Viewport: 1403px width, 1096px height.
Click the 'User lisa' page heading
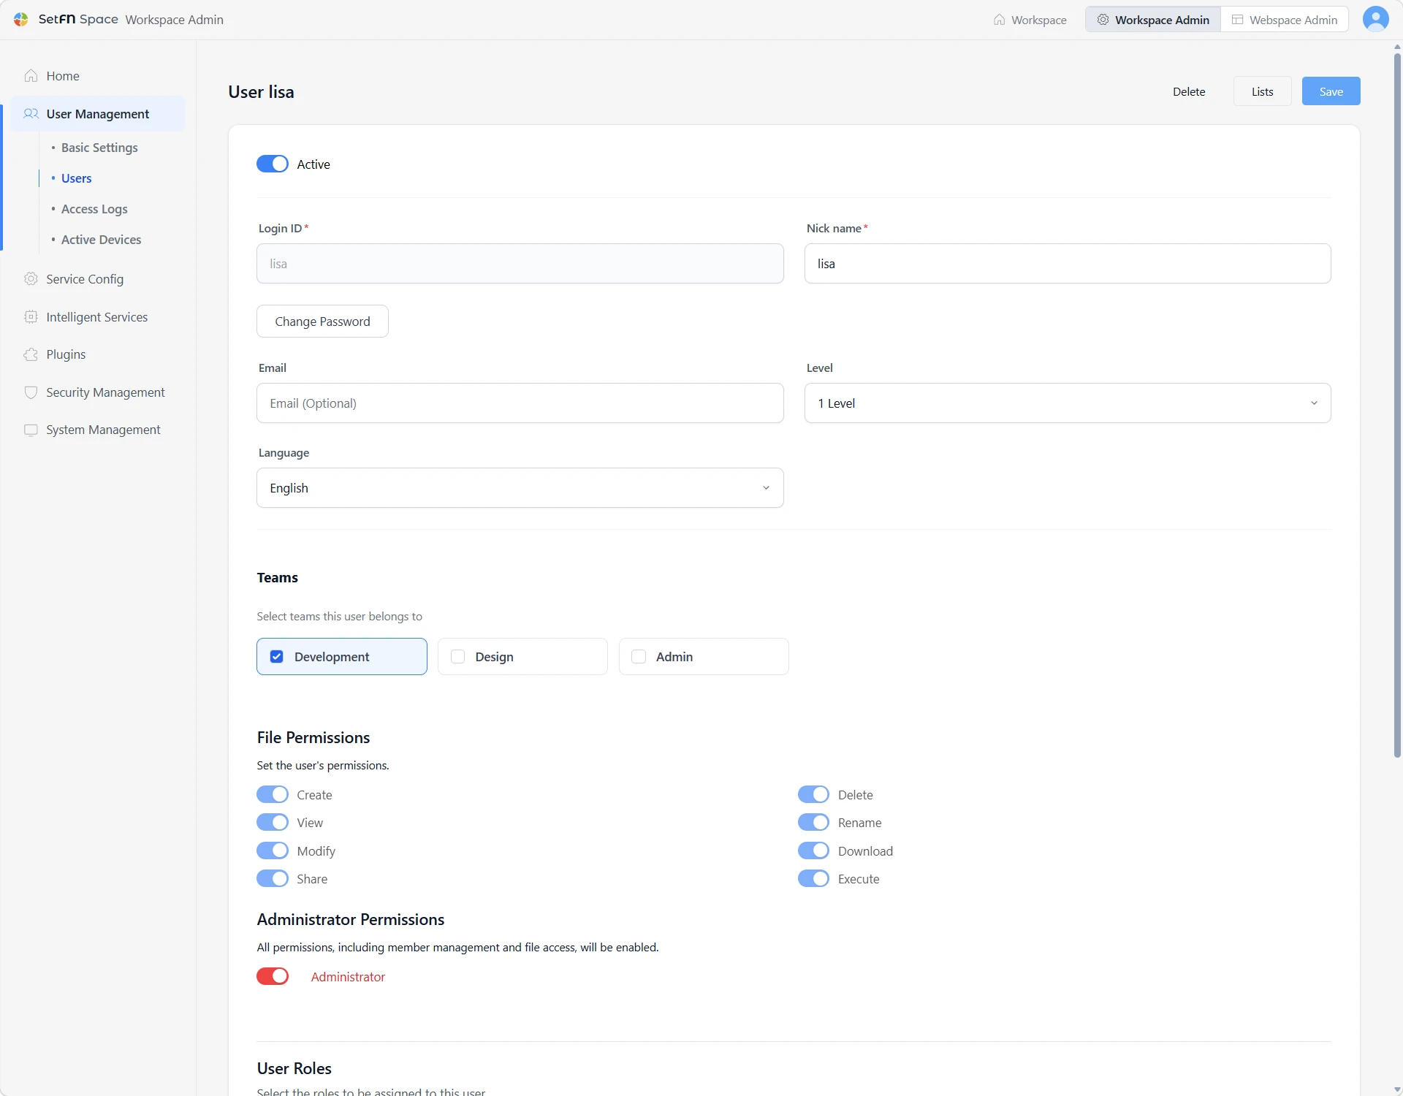(x=261, y=92)
